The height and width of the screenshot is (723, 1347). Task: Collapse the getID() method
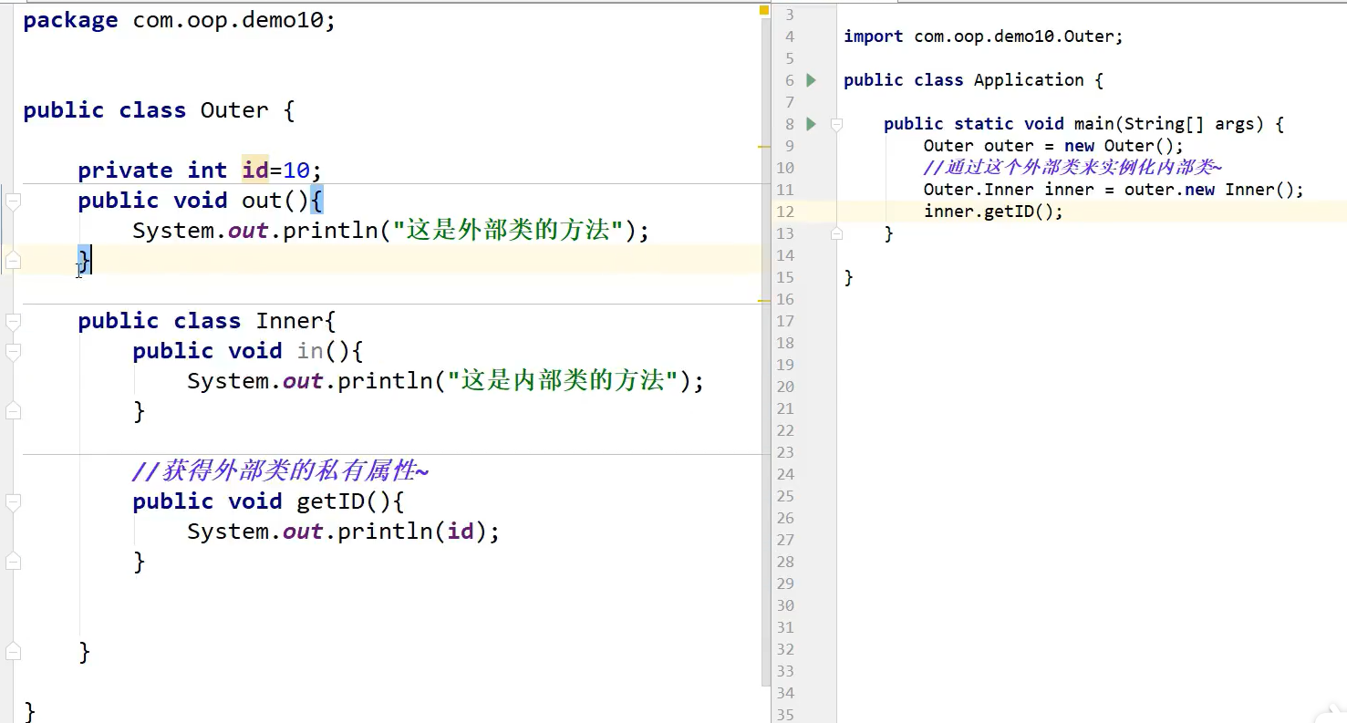point(13,502)
